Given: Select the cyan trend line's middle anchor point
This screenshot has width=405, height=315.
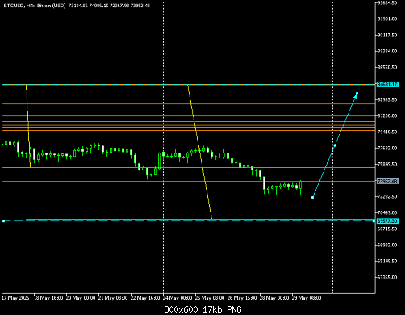Looking at the screenshot, I should [x=335, y=145].
